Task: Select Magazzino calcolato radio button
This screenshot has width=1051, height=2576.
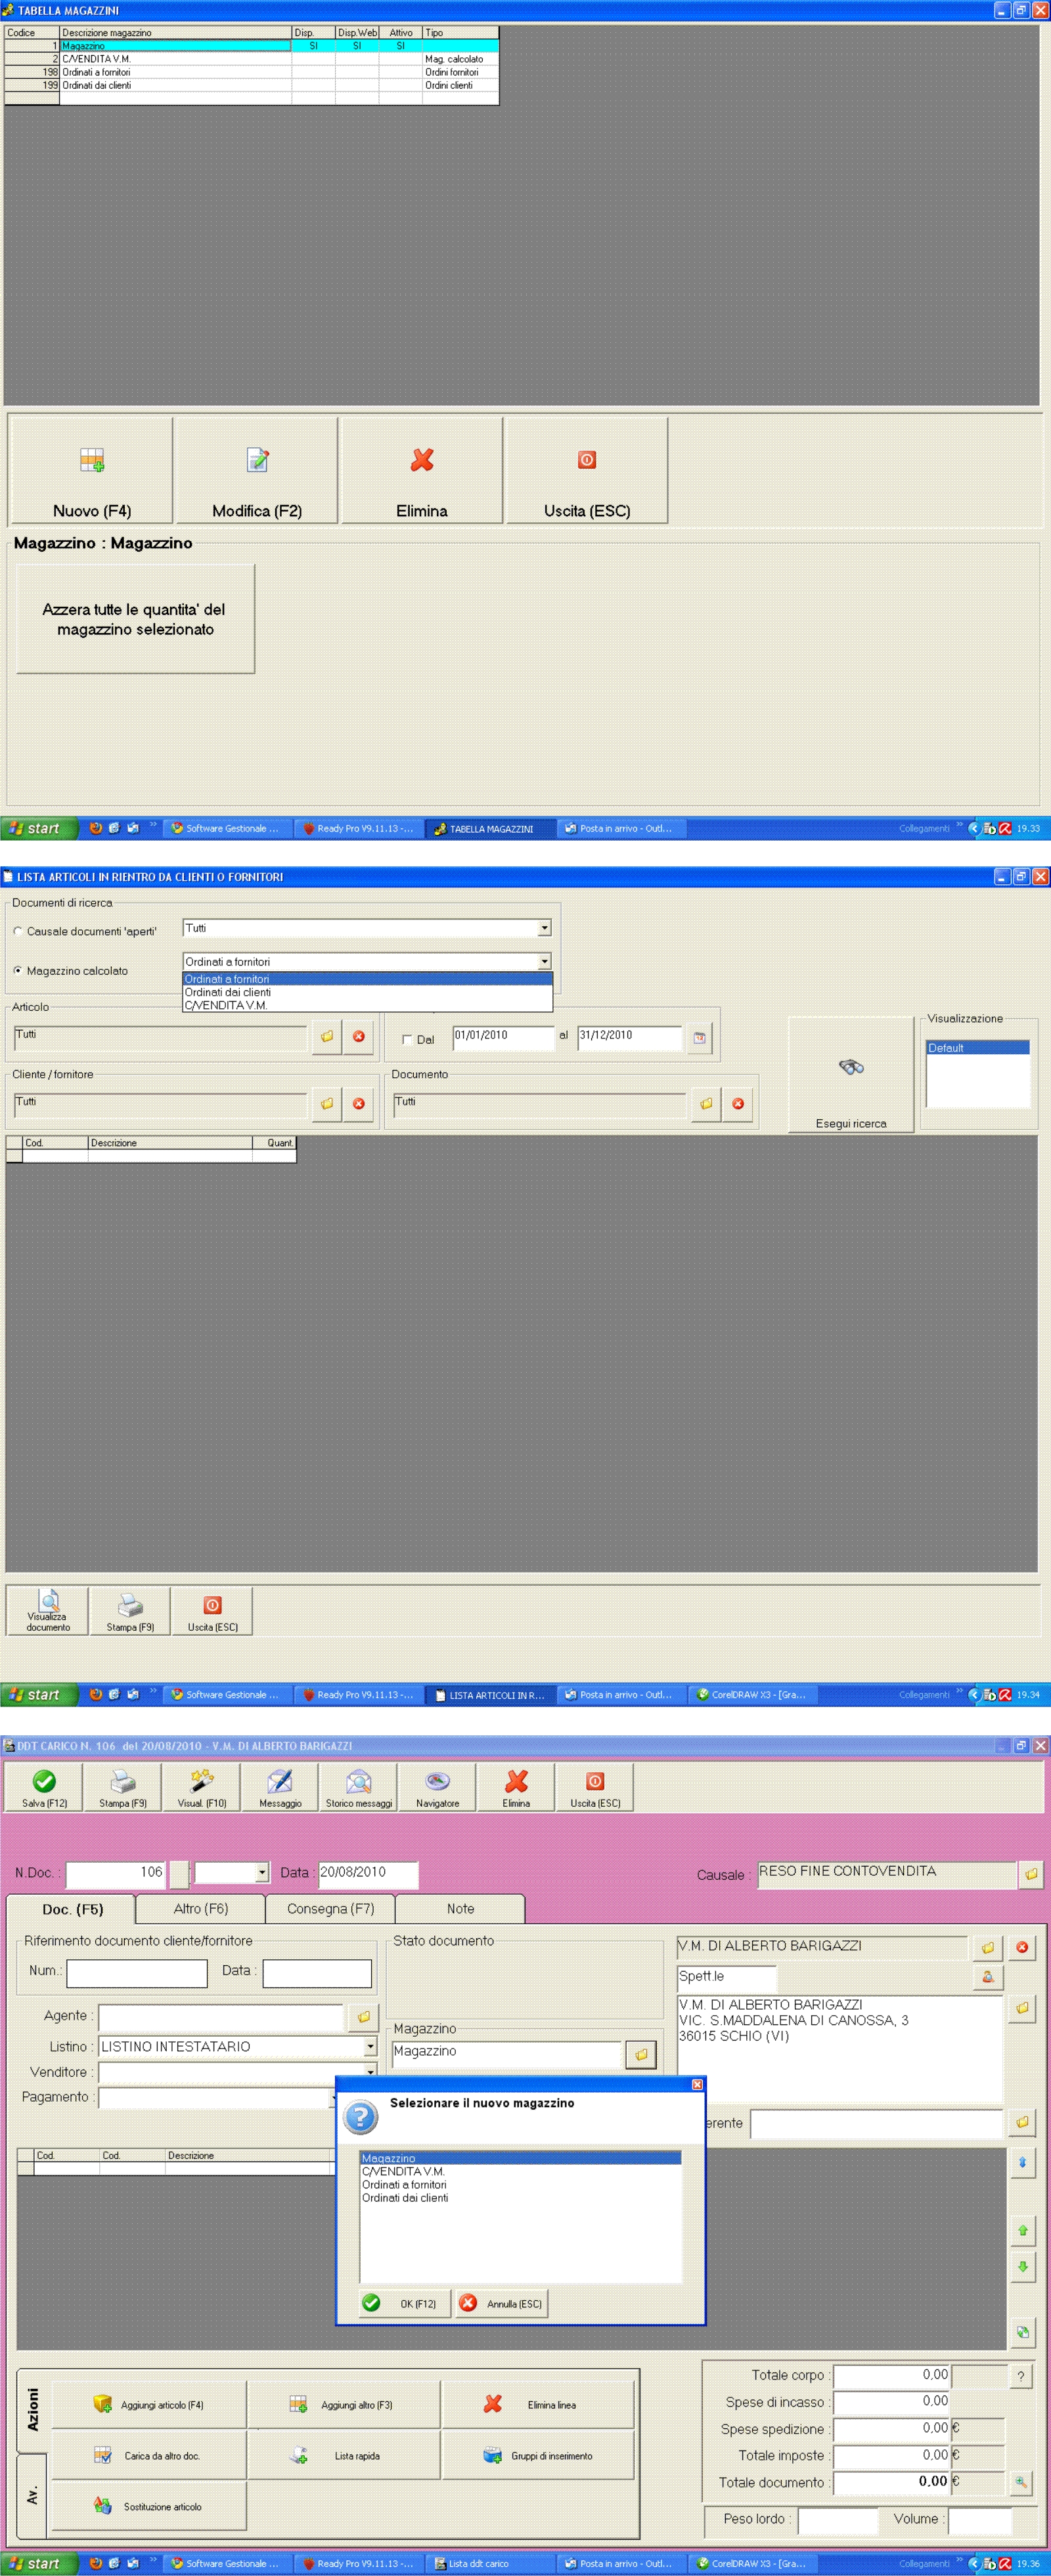Action: 18,970
